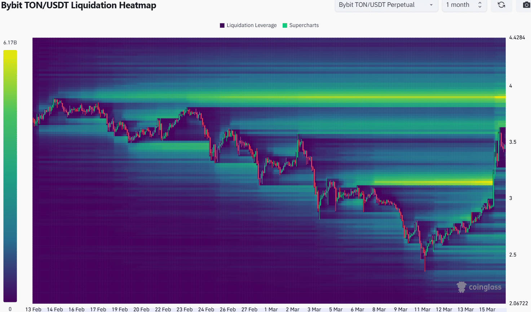Click the 24 Feb date axis label

click(x=206, y=309)
